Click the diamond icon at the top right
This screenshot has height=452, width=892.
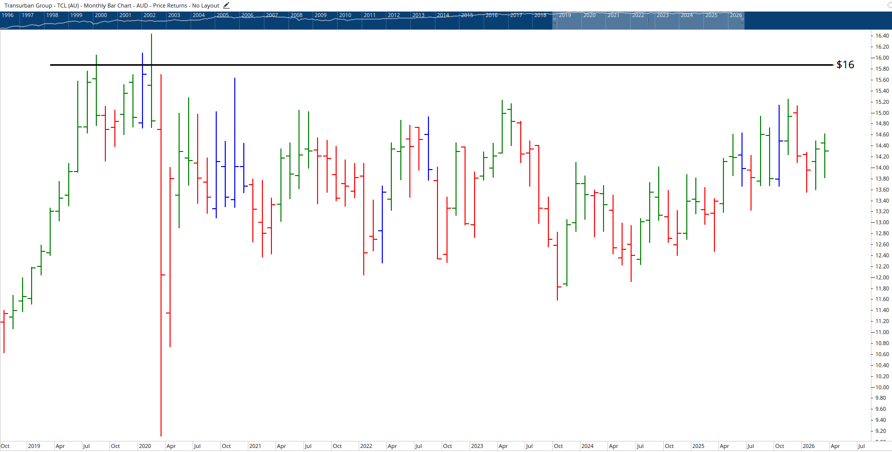(x=888, y=4)
